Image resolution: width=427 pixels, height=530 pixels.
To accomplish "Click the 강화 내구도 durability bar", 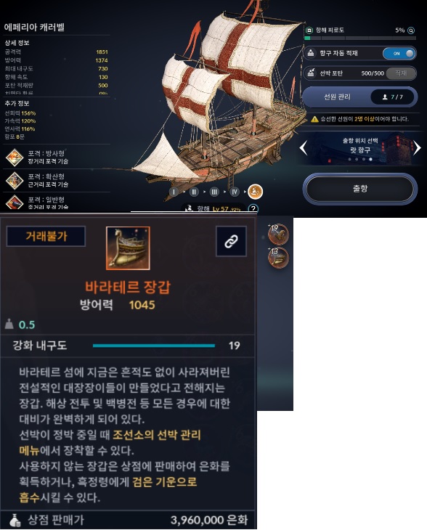I will click(154, 346).
